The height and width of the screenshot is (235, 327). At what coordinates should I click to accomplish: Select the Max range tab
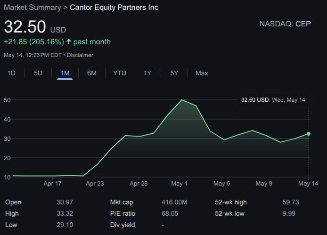coord(202,73)
